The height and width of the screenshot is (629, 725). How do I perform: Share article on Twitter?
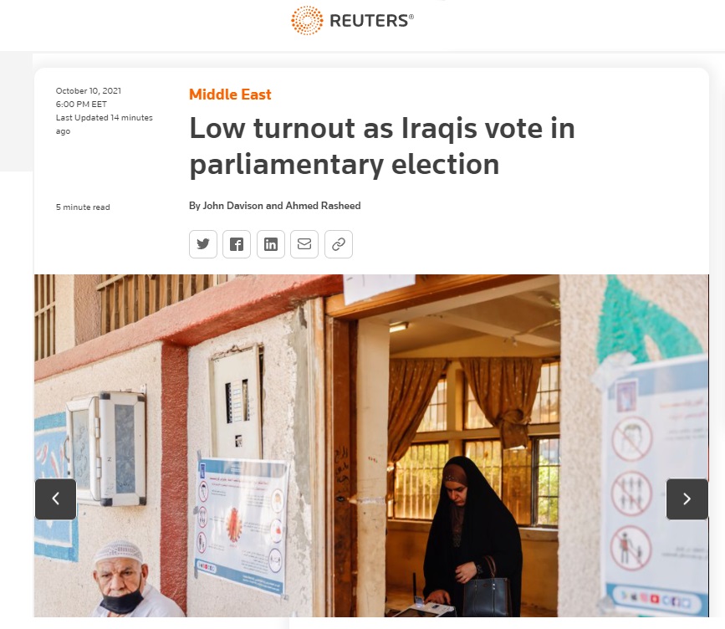[203, 244]
